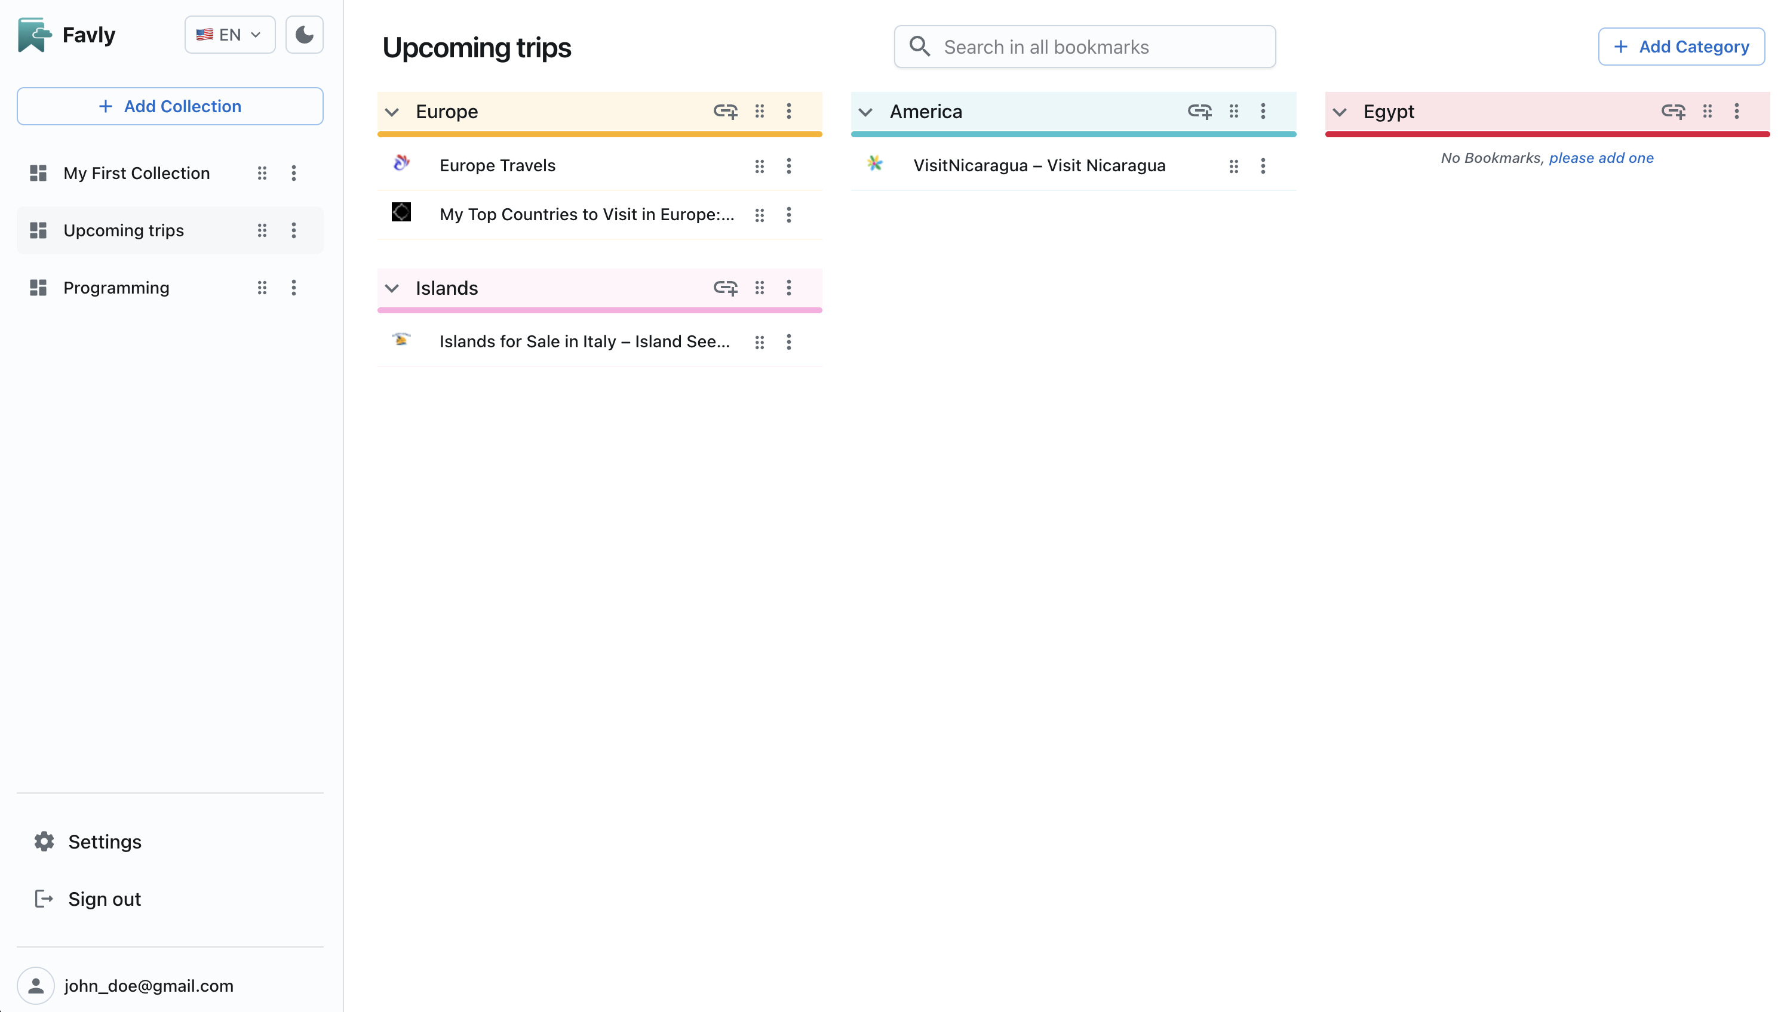This screenshot has width=1787, height=1012.
Task: Open three-dot menu for VisitNicaragua bookmark
Action: click(x=1263, y=165)
